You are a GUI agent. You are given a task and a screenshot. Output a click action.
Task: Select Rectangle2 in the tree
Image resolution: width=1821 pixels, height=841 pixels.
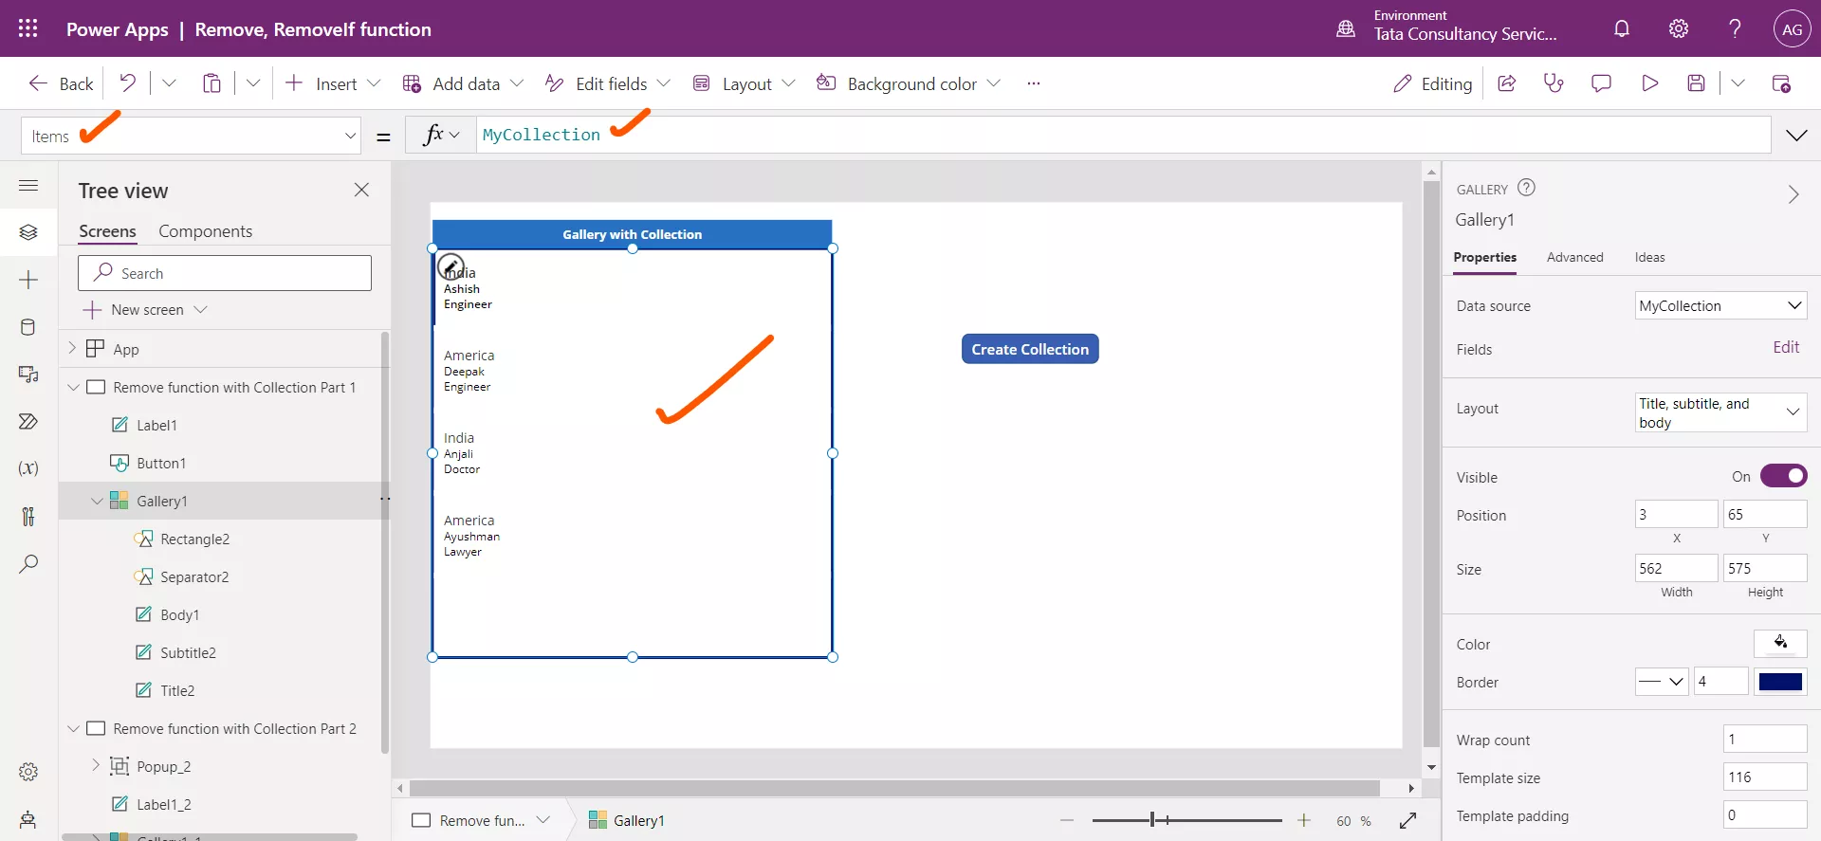(x=194, y=539)
